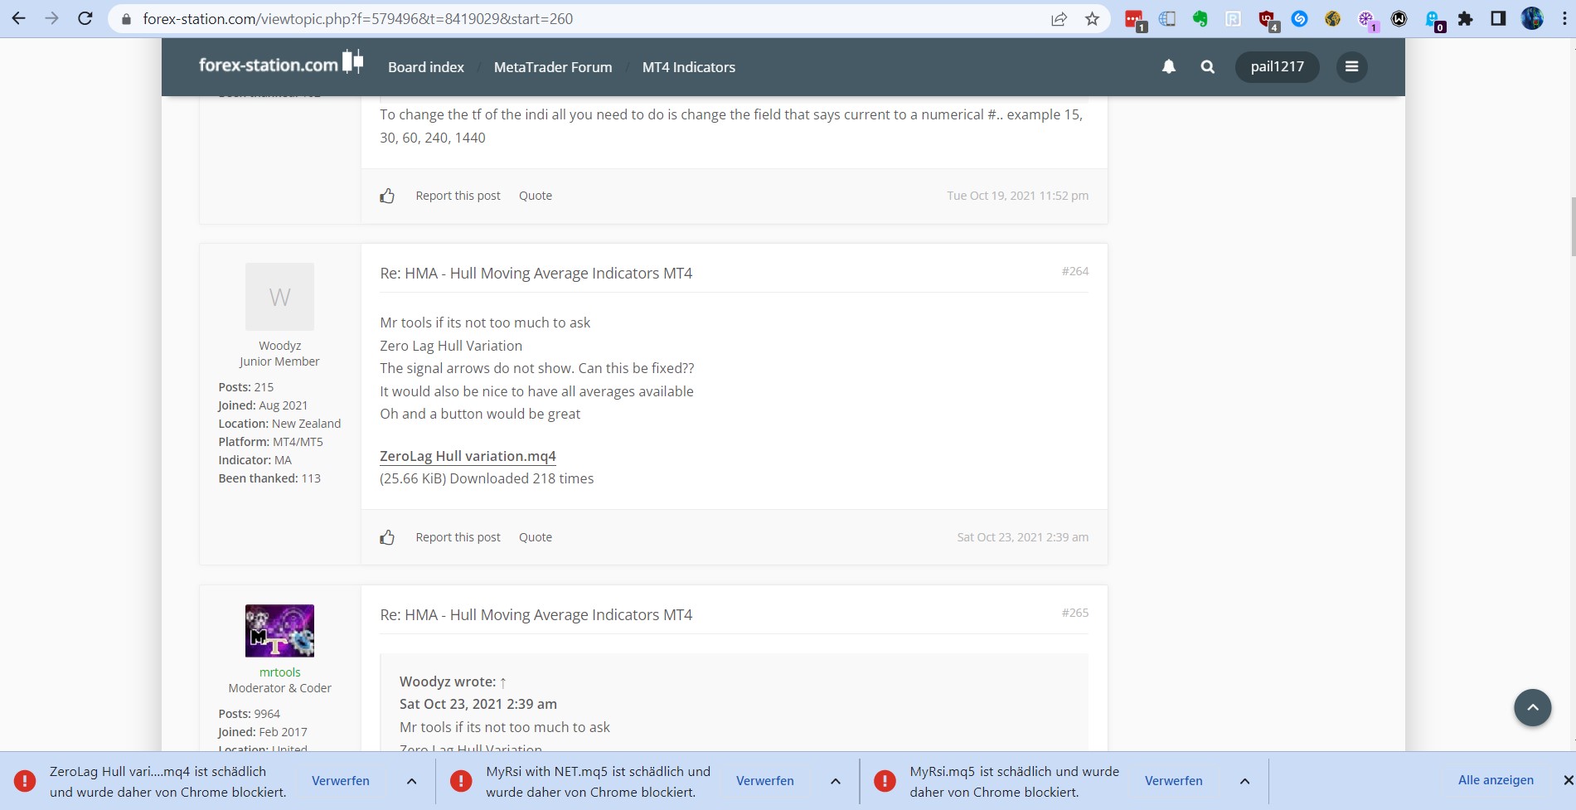1576x810 pixels.
Task: Discard the blocked MyRsi.mq5 download
Action: [x=1174, y=781]
